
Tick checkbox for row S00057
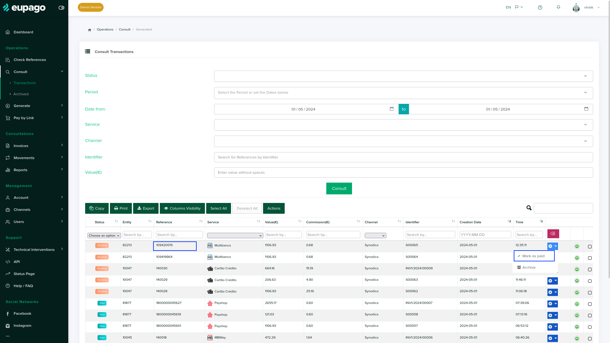590,327
